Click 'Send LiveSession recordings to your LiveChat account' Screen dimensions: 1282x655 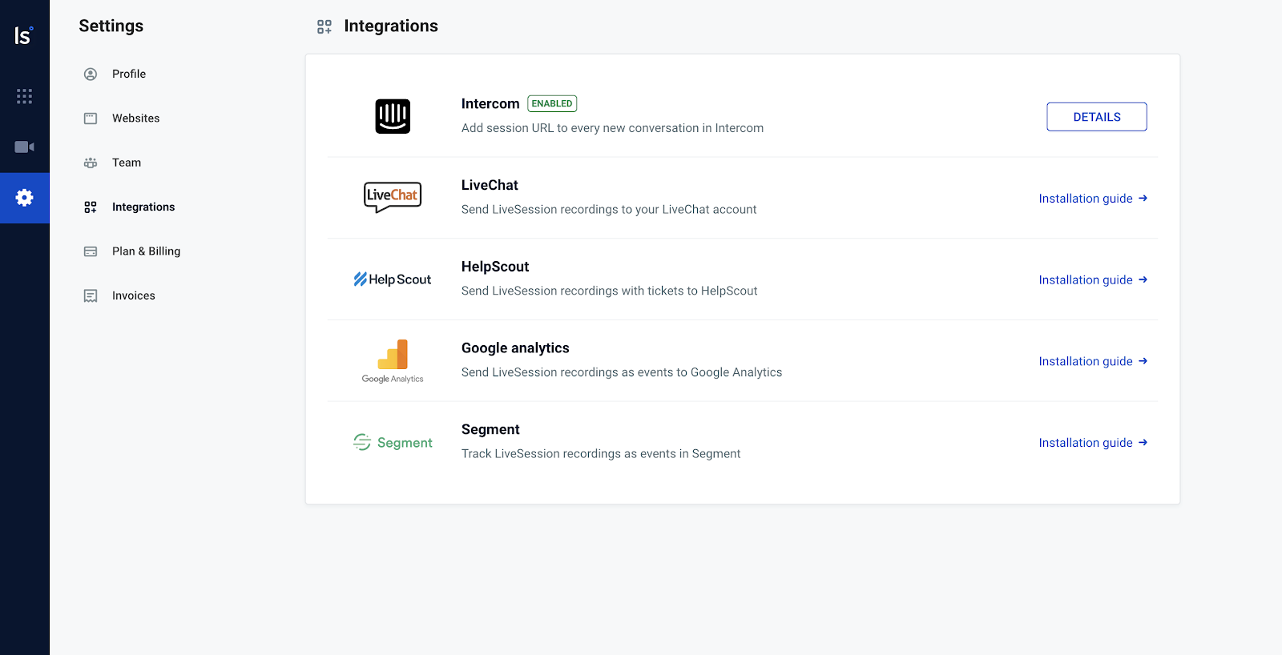(609, 210)
